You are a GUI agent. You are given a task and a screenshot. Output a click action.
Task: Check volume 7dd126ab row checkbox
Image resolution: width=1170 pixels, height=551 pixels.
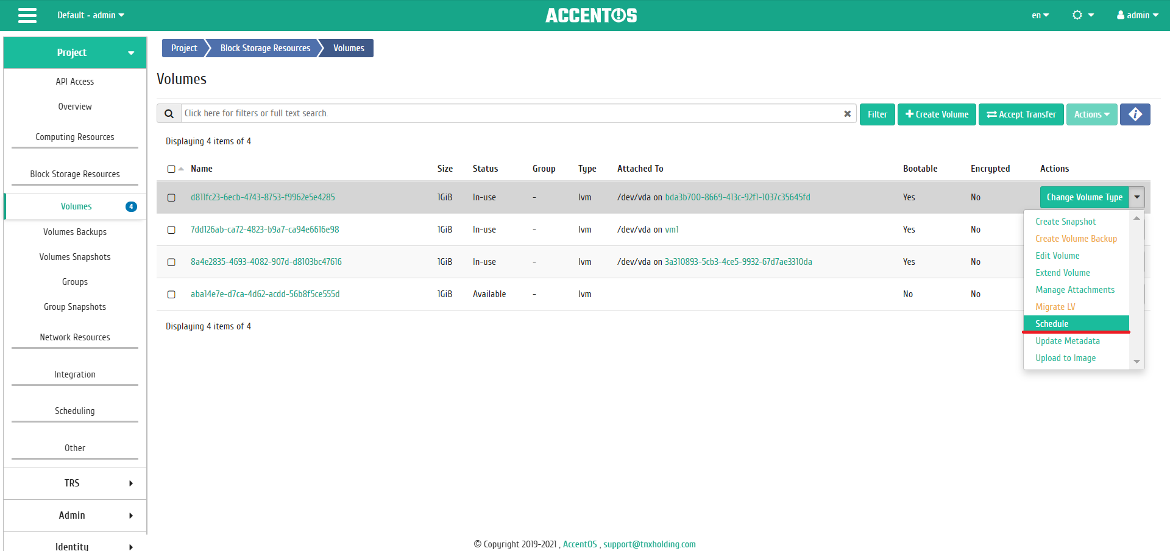[x=171, y=230]
